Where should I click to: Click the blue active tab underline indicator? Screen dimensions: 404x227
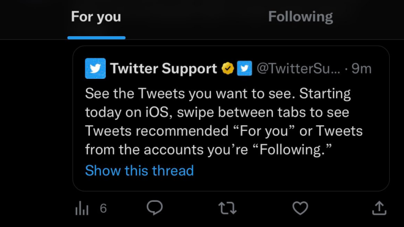pos(96,38)
